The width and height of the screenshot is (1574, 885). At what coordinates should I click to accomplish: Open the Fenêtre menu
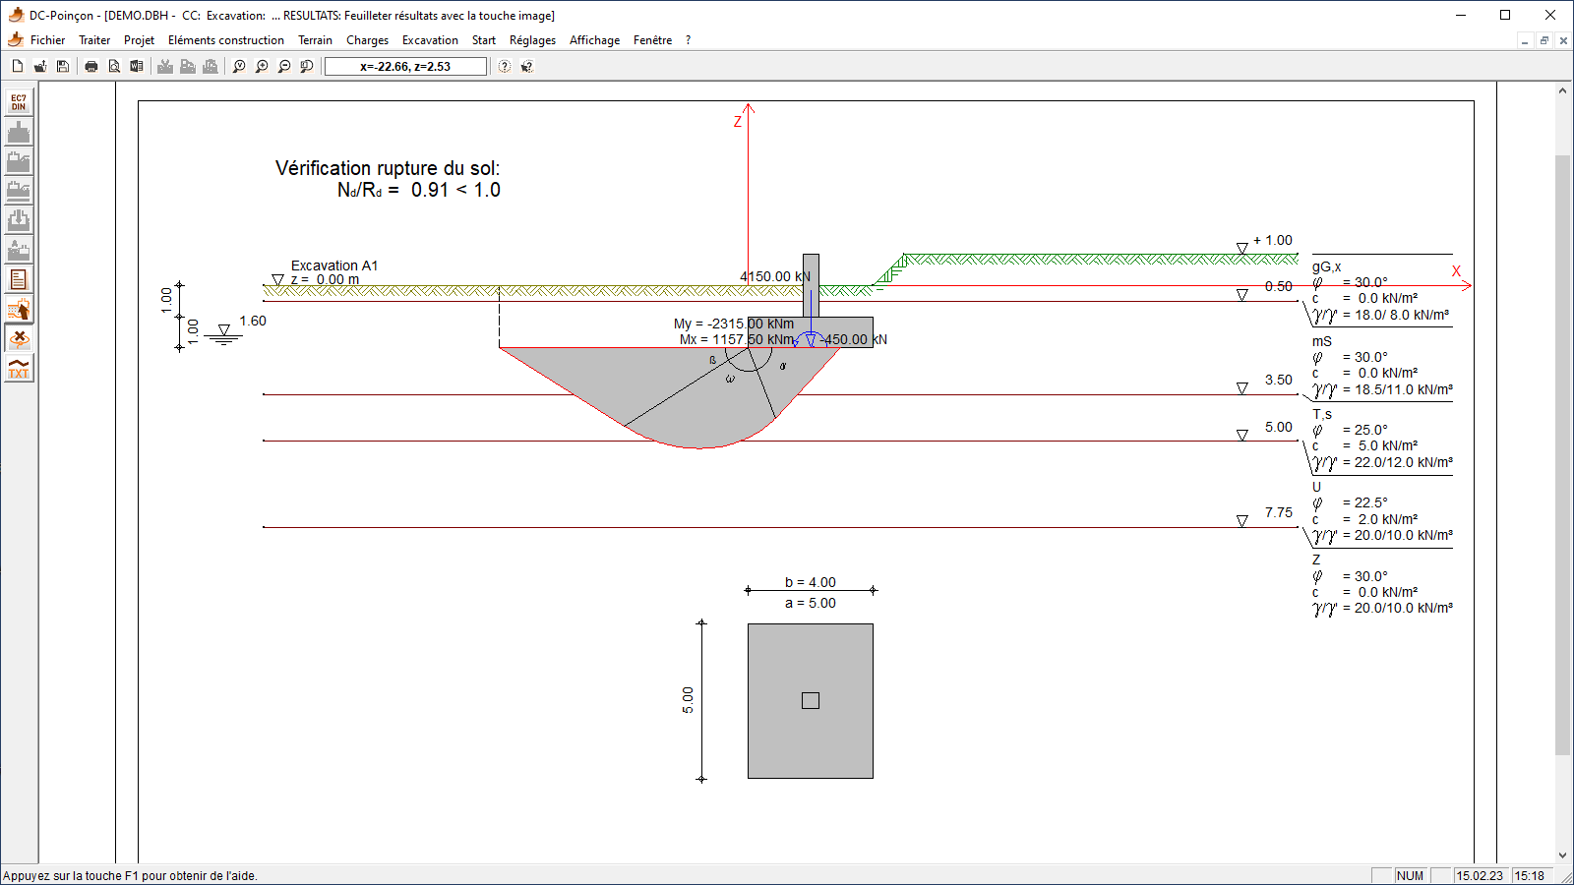coord(652,40)
